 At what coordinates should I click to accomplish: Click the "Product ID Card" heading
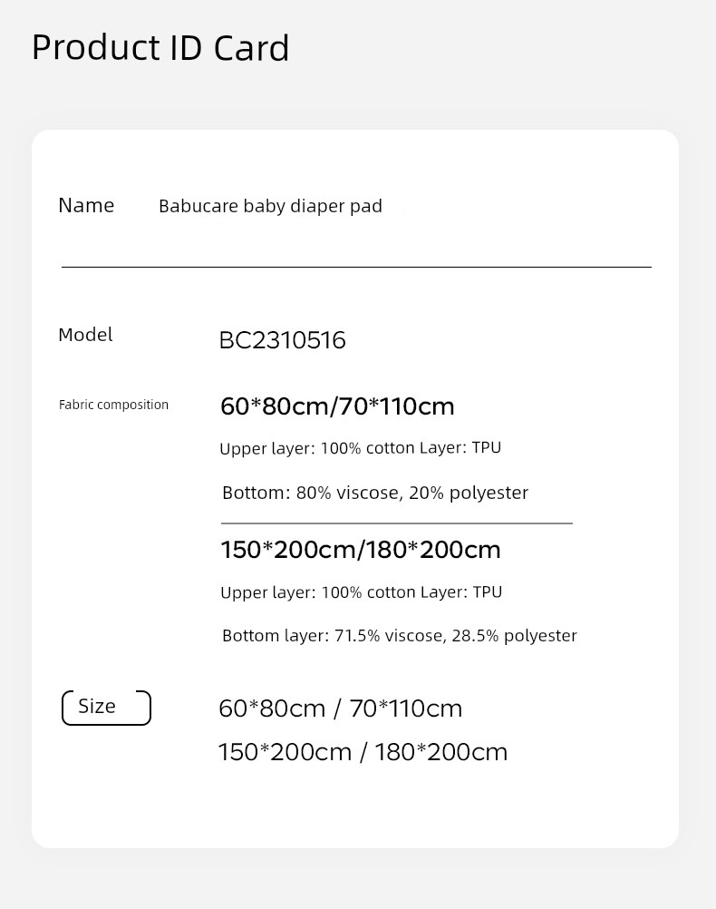tap(160, 48)
